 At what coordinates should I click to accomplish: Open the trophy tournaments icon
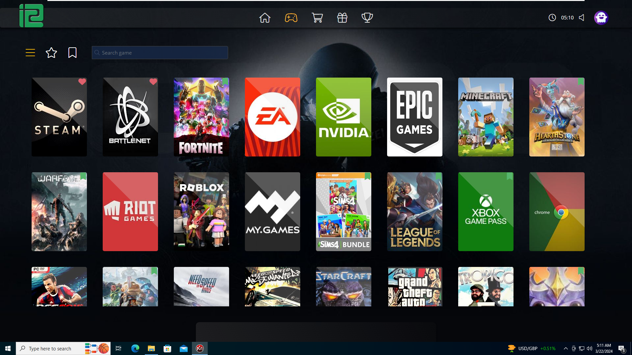tap(367, 18)
